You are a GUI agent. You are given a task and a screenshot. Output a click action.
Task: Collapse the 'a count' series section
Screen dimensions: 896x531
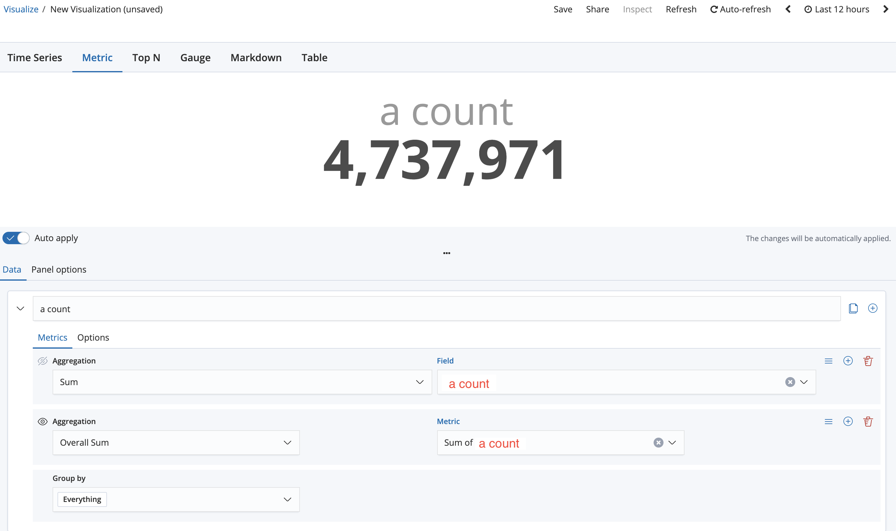coord(20,308)
